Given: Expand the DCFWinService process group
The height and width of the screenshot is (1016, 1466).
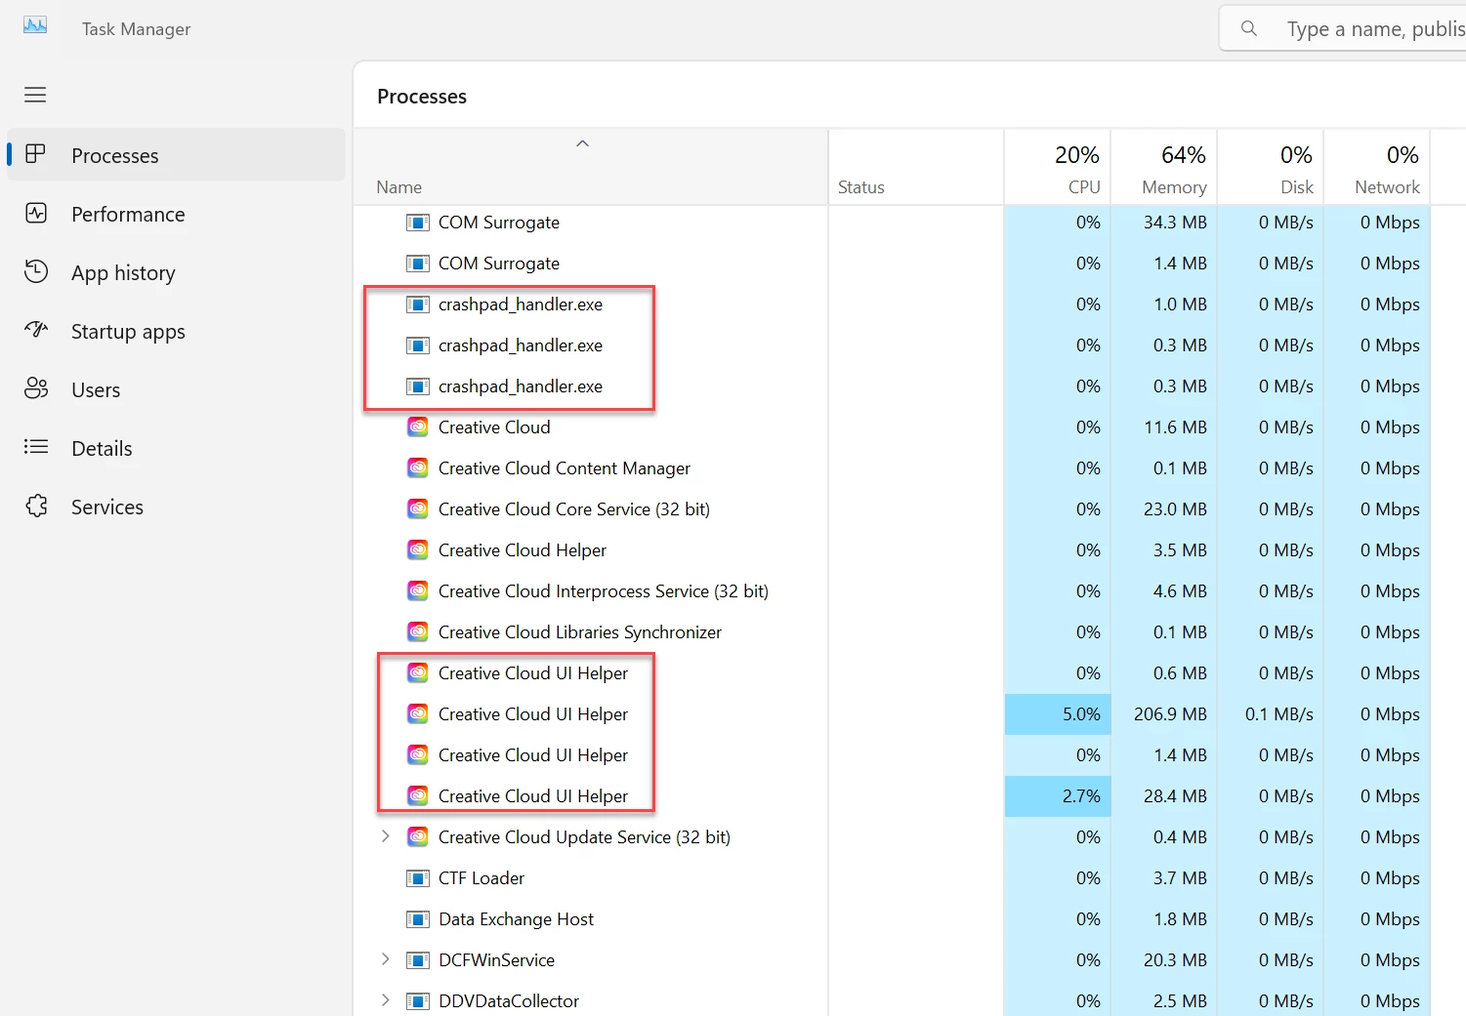Looking at the screenshot, I should 385,959.
